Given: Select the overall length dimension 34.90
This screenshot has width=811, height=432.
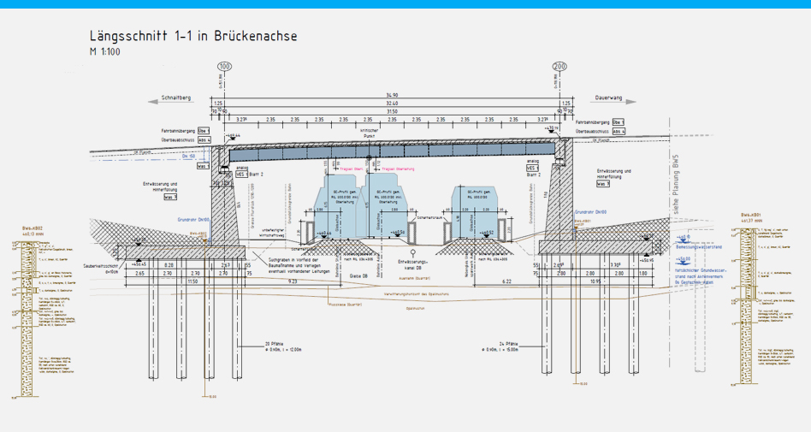Looking at the screenshot, I should 392,95.
